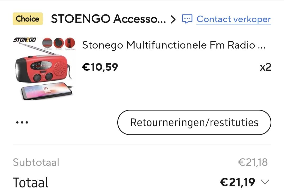Click the €21,18 subtotal amount

click(253, 162)
